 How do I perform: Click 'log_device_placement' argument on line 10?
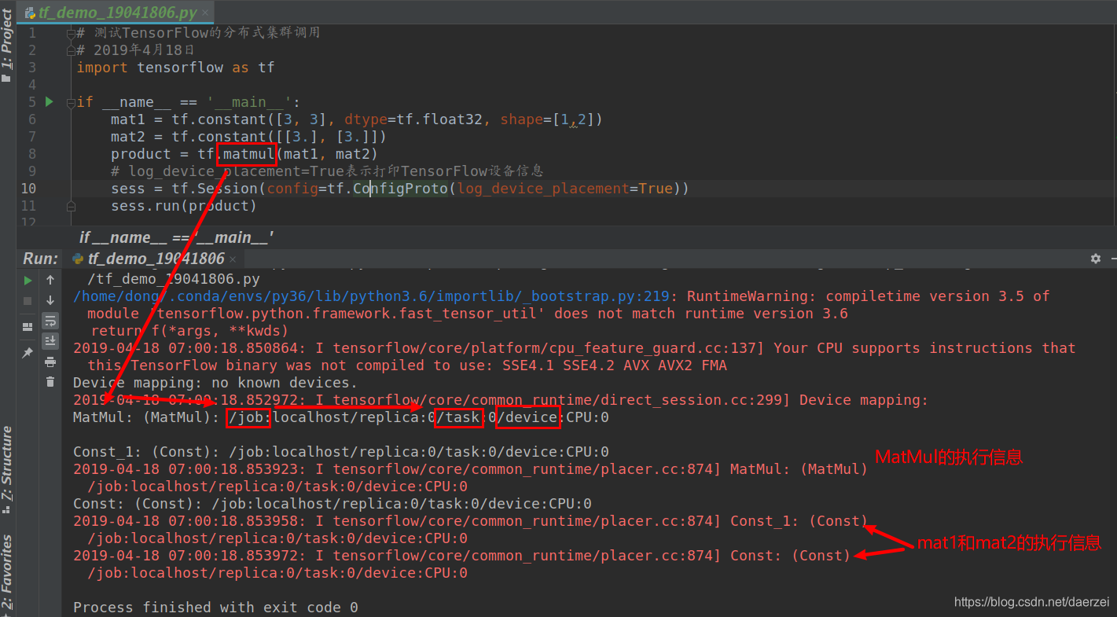tap(543, 189)
